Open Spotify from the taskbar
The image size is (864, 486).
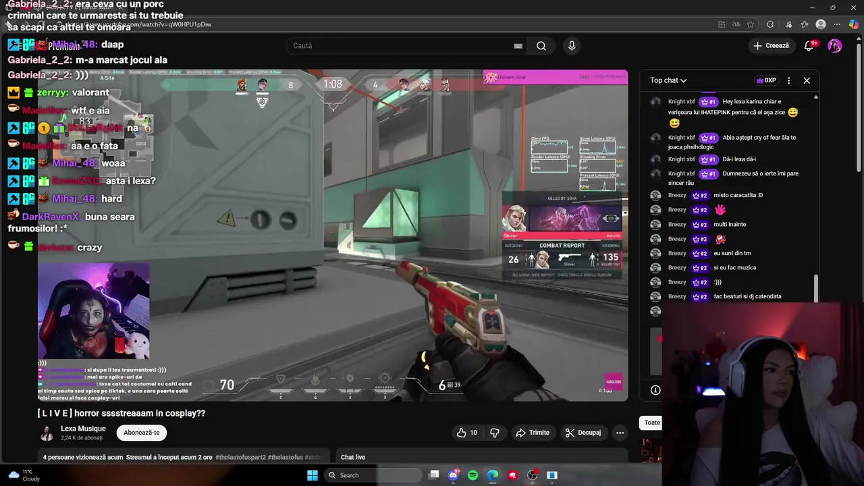(473, 475)
